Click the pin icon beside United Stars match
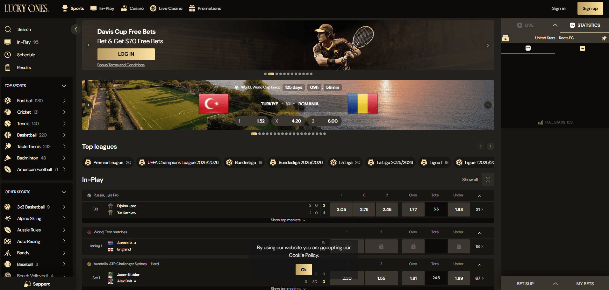This screenshot has width=609, height=290. 604,38
